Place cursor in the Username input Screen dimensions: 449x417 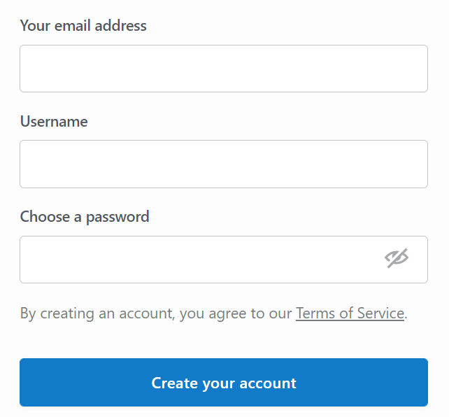tap(223, 164)
